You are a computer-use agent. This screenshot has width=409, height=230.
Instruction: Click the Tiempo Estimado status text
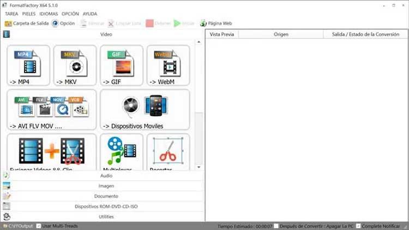click(245, 226)
